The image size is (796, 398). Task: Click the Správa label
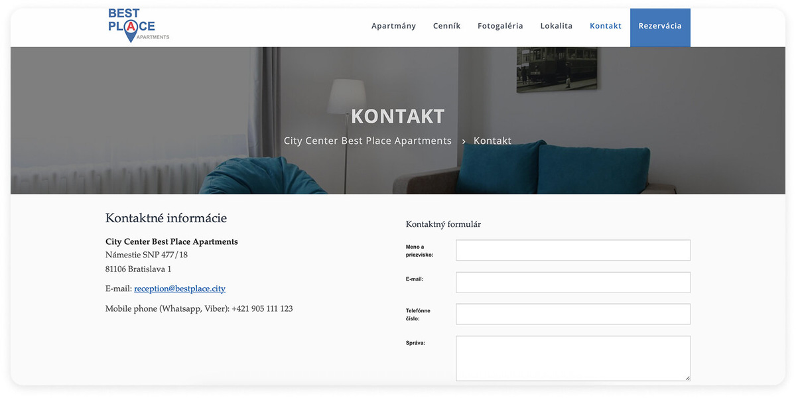[415, 343]
